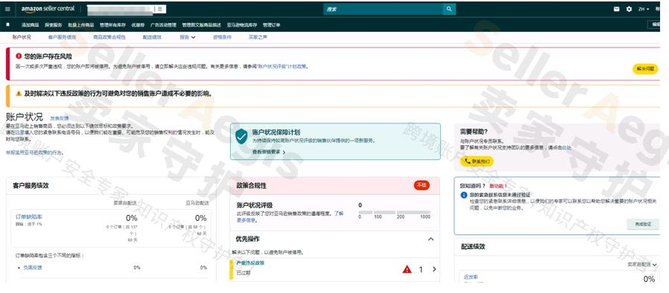Click the yellow warning triangle in policy banner
The height and width of the screenshot is (293, 669).
(19, 93)
